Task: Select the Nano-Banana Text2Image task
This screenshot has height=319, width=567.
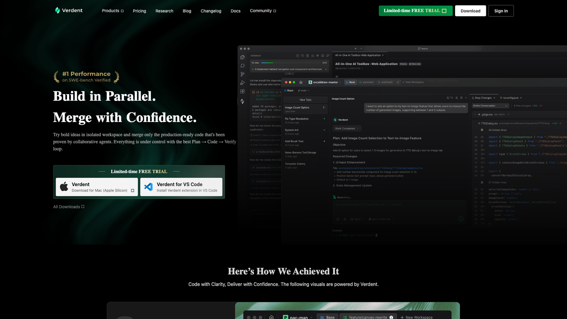Action: coord(305,154)
